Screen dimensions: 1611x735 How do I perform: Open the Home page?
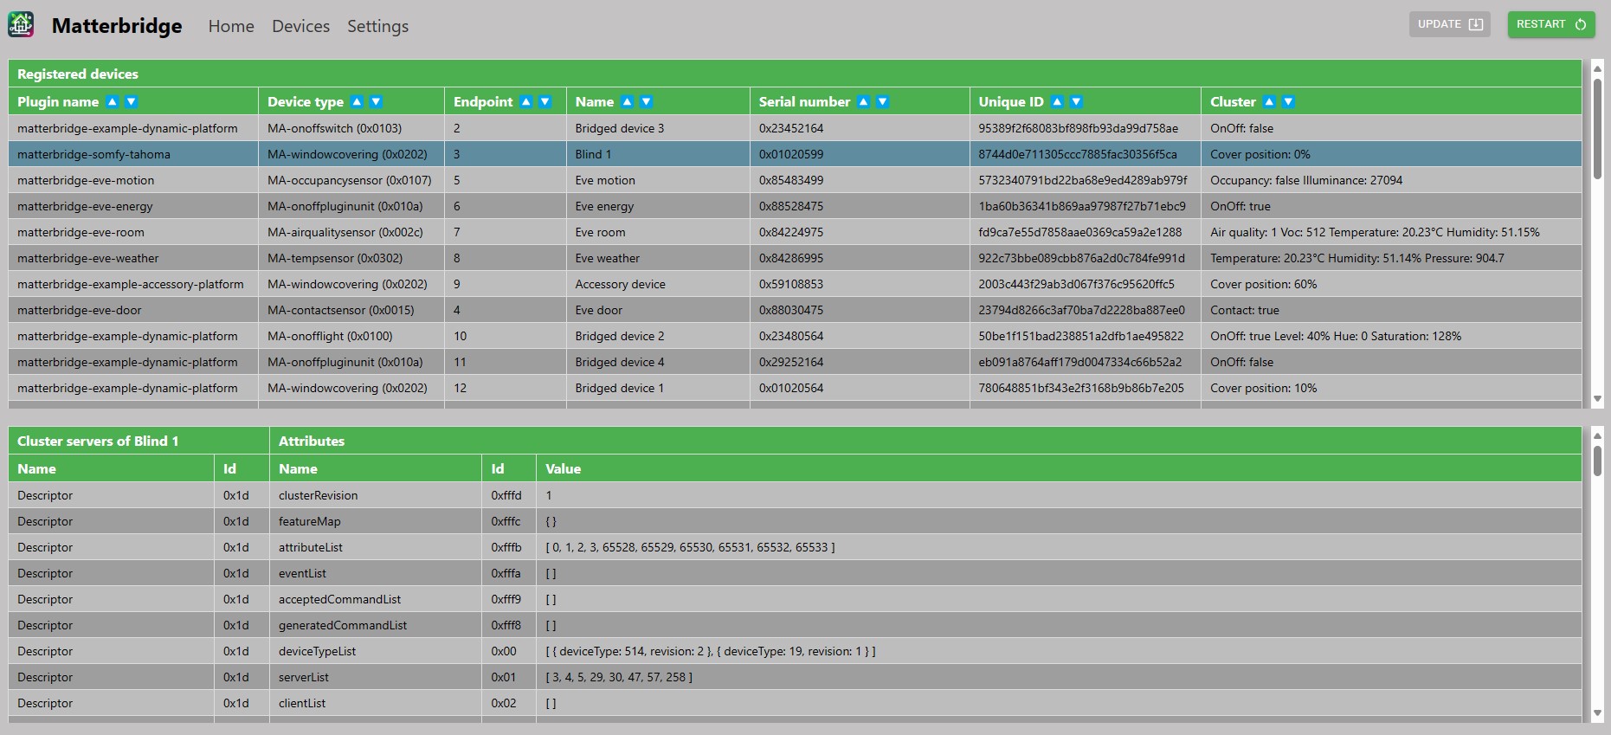click(x=231, y=26)
